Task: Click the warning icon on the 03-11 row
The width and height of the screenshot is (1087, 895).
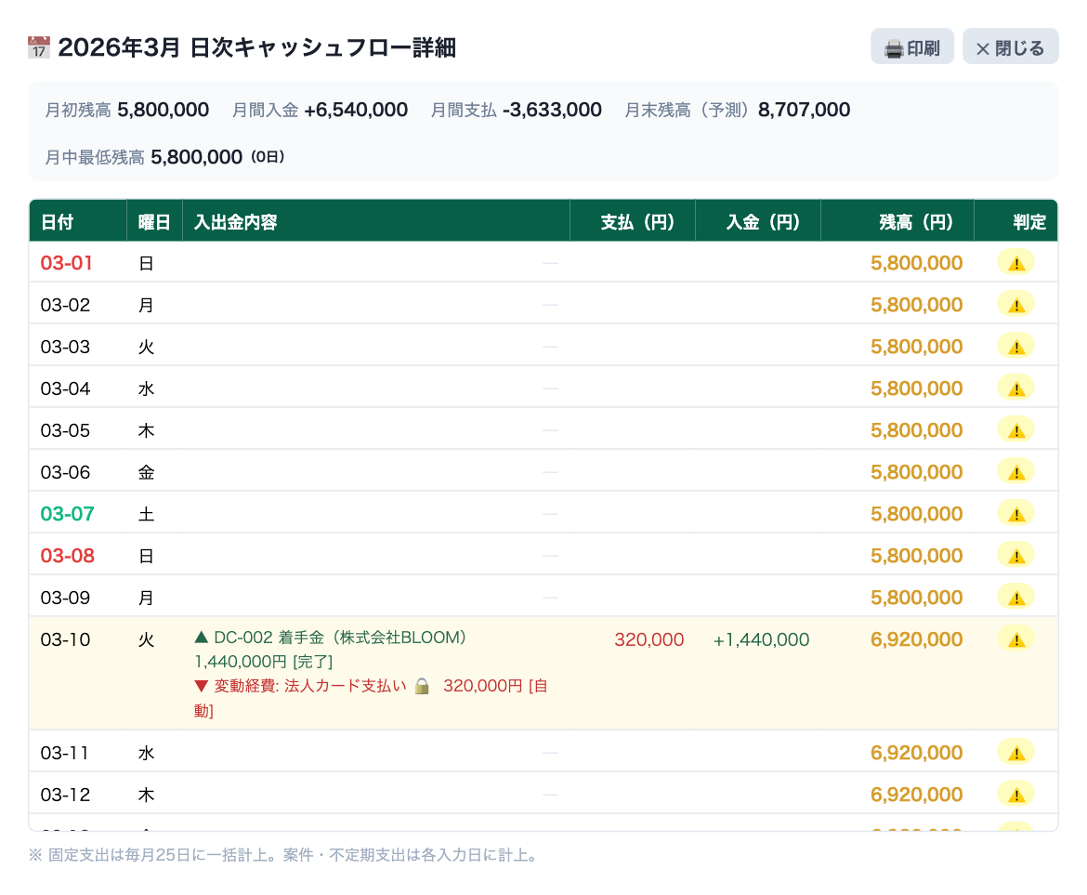Action: (x=1015, y=752)
